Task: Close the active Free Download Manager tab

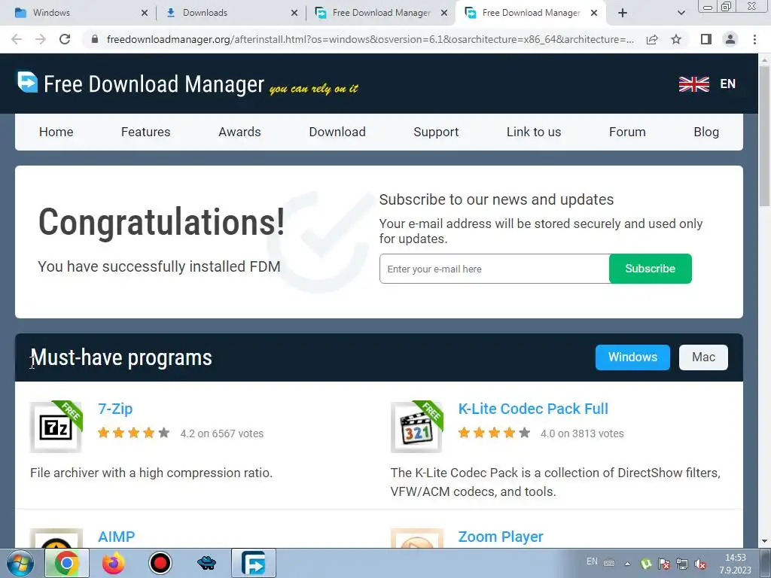Action: pyautogui.click(x=594, y=13)
